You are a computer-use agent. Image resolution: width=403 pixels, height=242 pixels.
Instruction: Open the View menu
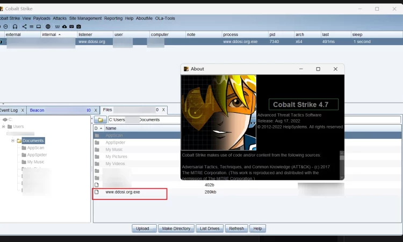pyautogui.click(x=26, y=18)
